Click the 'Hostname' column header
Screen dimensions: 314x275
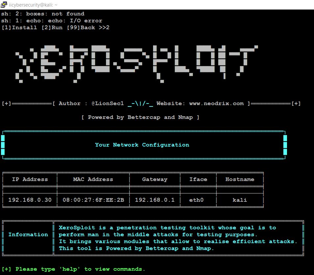point(240,179)
